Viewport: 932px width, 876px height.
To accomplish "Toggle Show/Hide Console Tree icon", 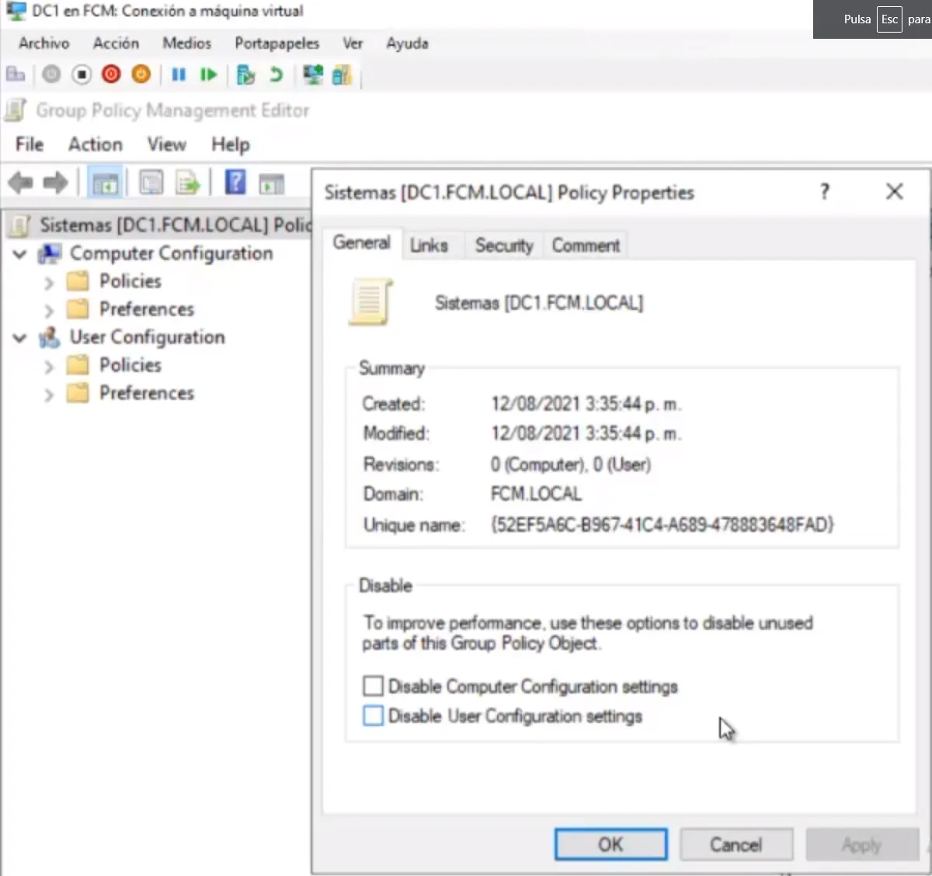I will (105, 183).
